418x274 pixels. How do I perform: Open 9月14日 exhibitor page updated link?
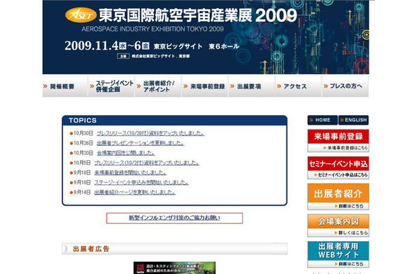tap(135, 192)
